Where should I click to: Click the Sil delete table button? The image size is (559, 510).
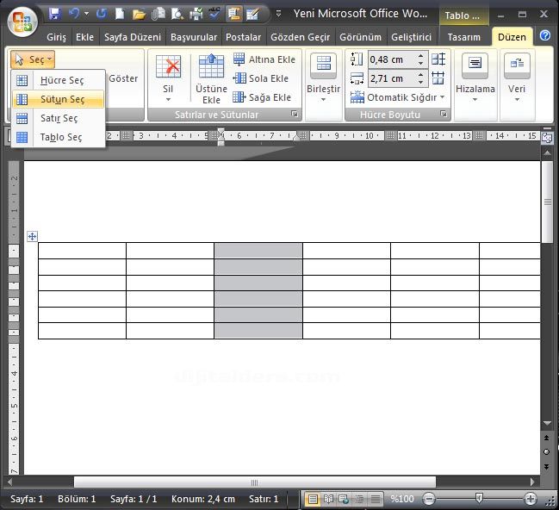[168, 78]
